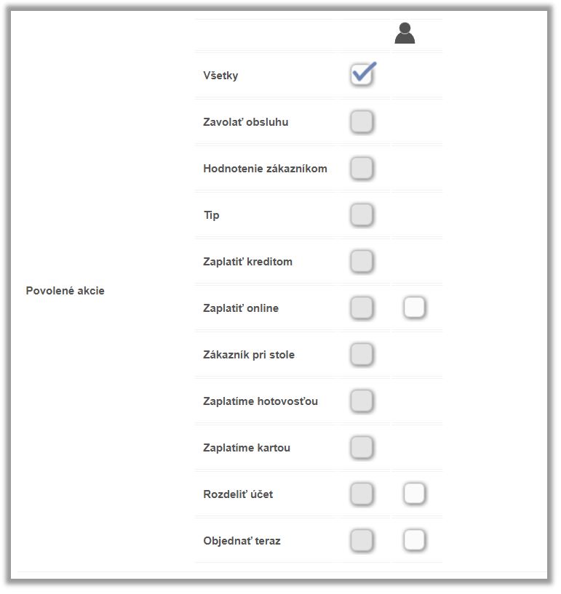Toggle the first Zaplatiť online checkbox

362,308
